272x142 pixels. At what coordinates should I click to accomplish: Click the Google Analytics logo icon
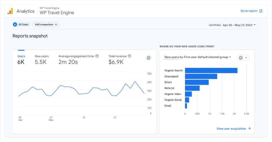pos(10,11)
